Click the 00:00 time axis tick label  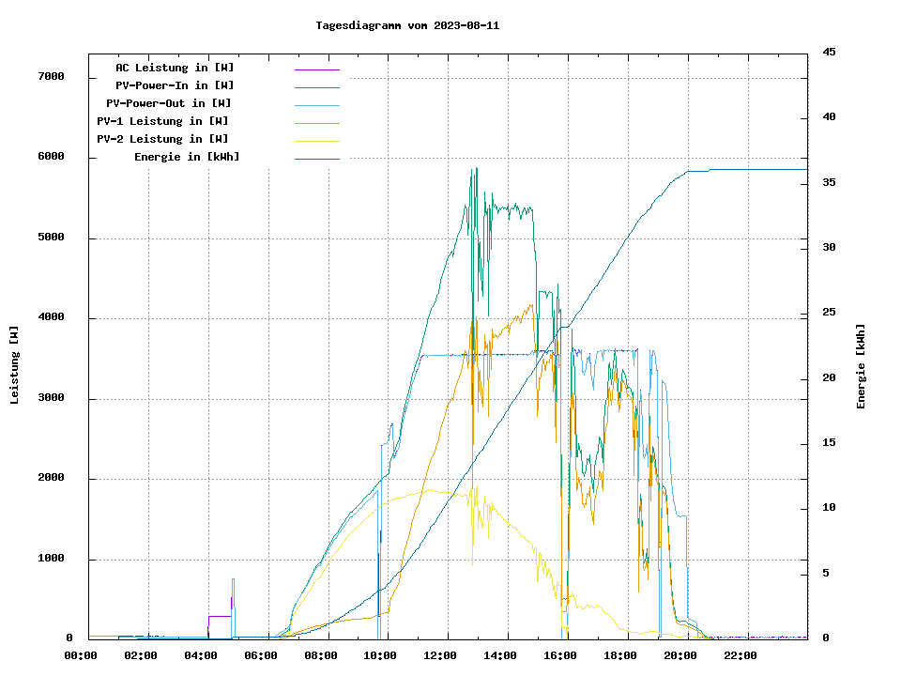[x=81, y=655]
